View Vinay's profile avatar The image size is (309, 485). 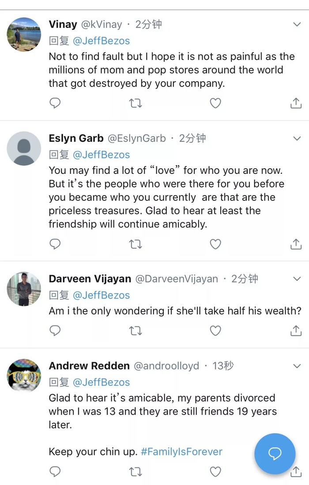24,35
